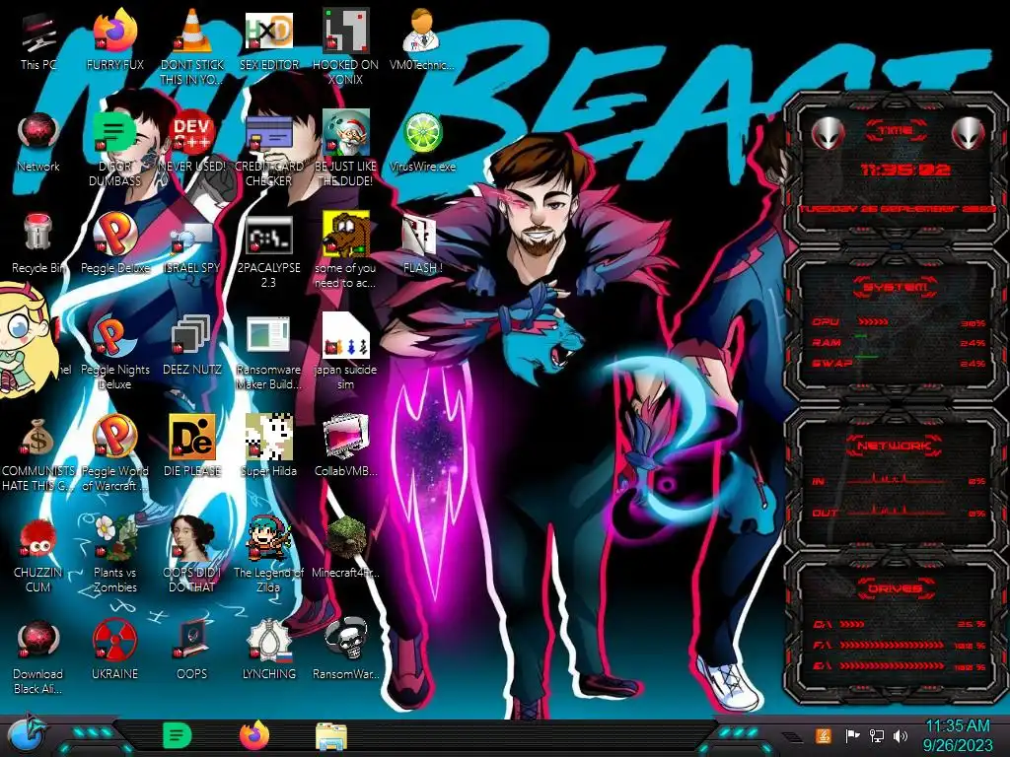1010x757 pixels.
Task: Click the Java tray icon
Action: click(x=823, y=735)
